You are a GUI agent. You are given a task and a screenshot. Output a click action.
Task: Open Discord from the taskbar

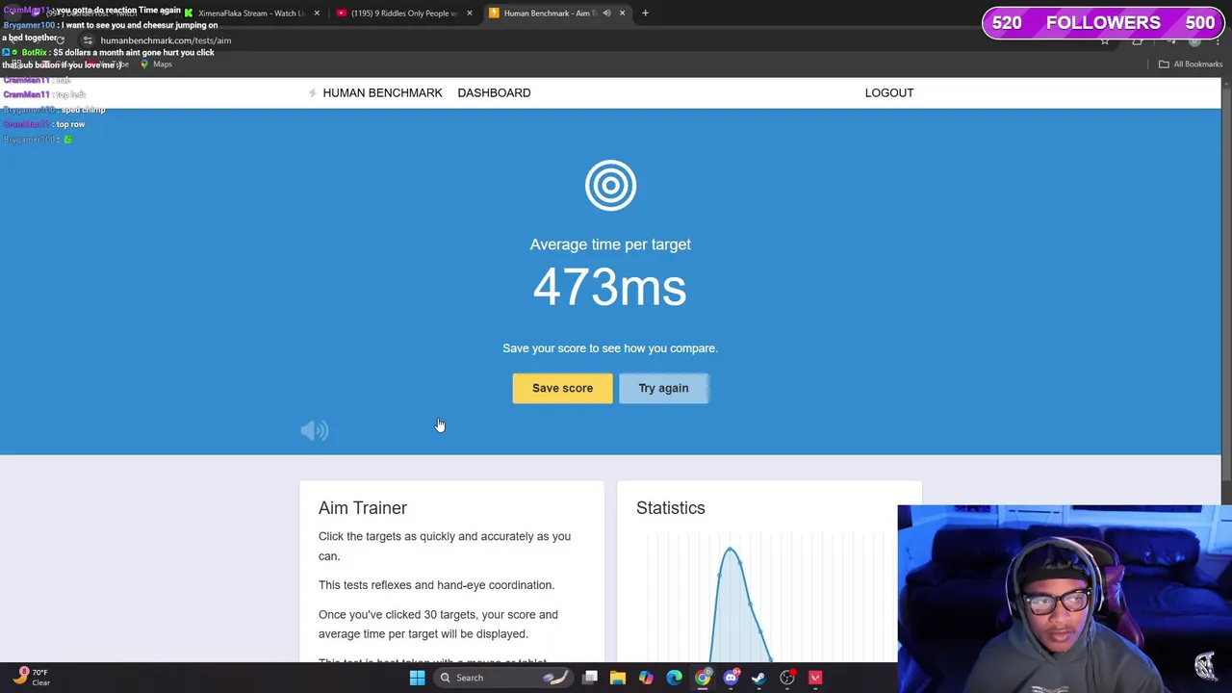pyautogui.click(x=731, y=678)
